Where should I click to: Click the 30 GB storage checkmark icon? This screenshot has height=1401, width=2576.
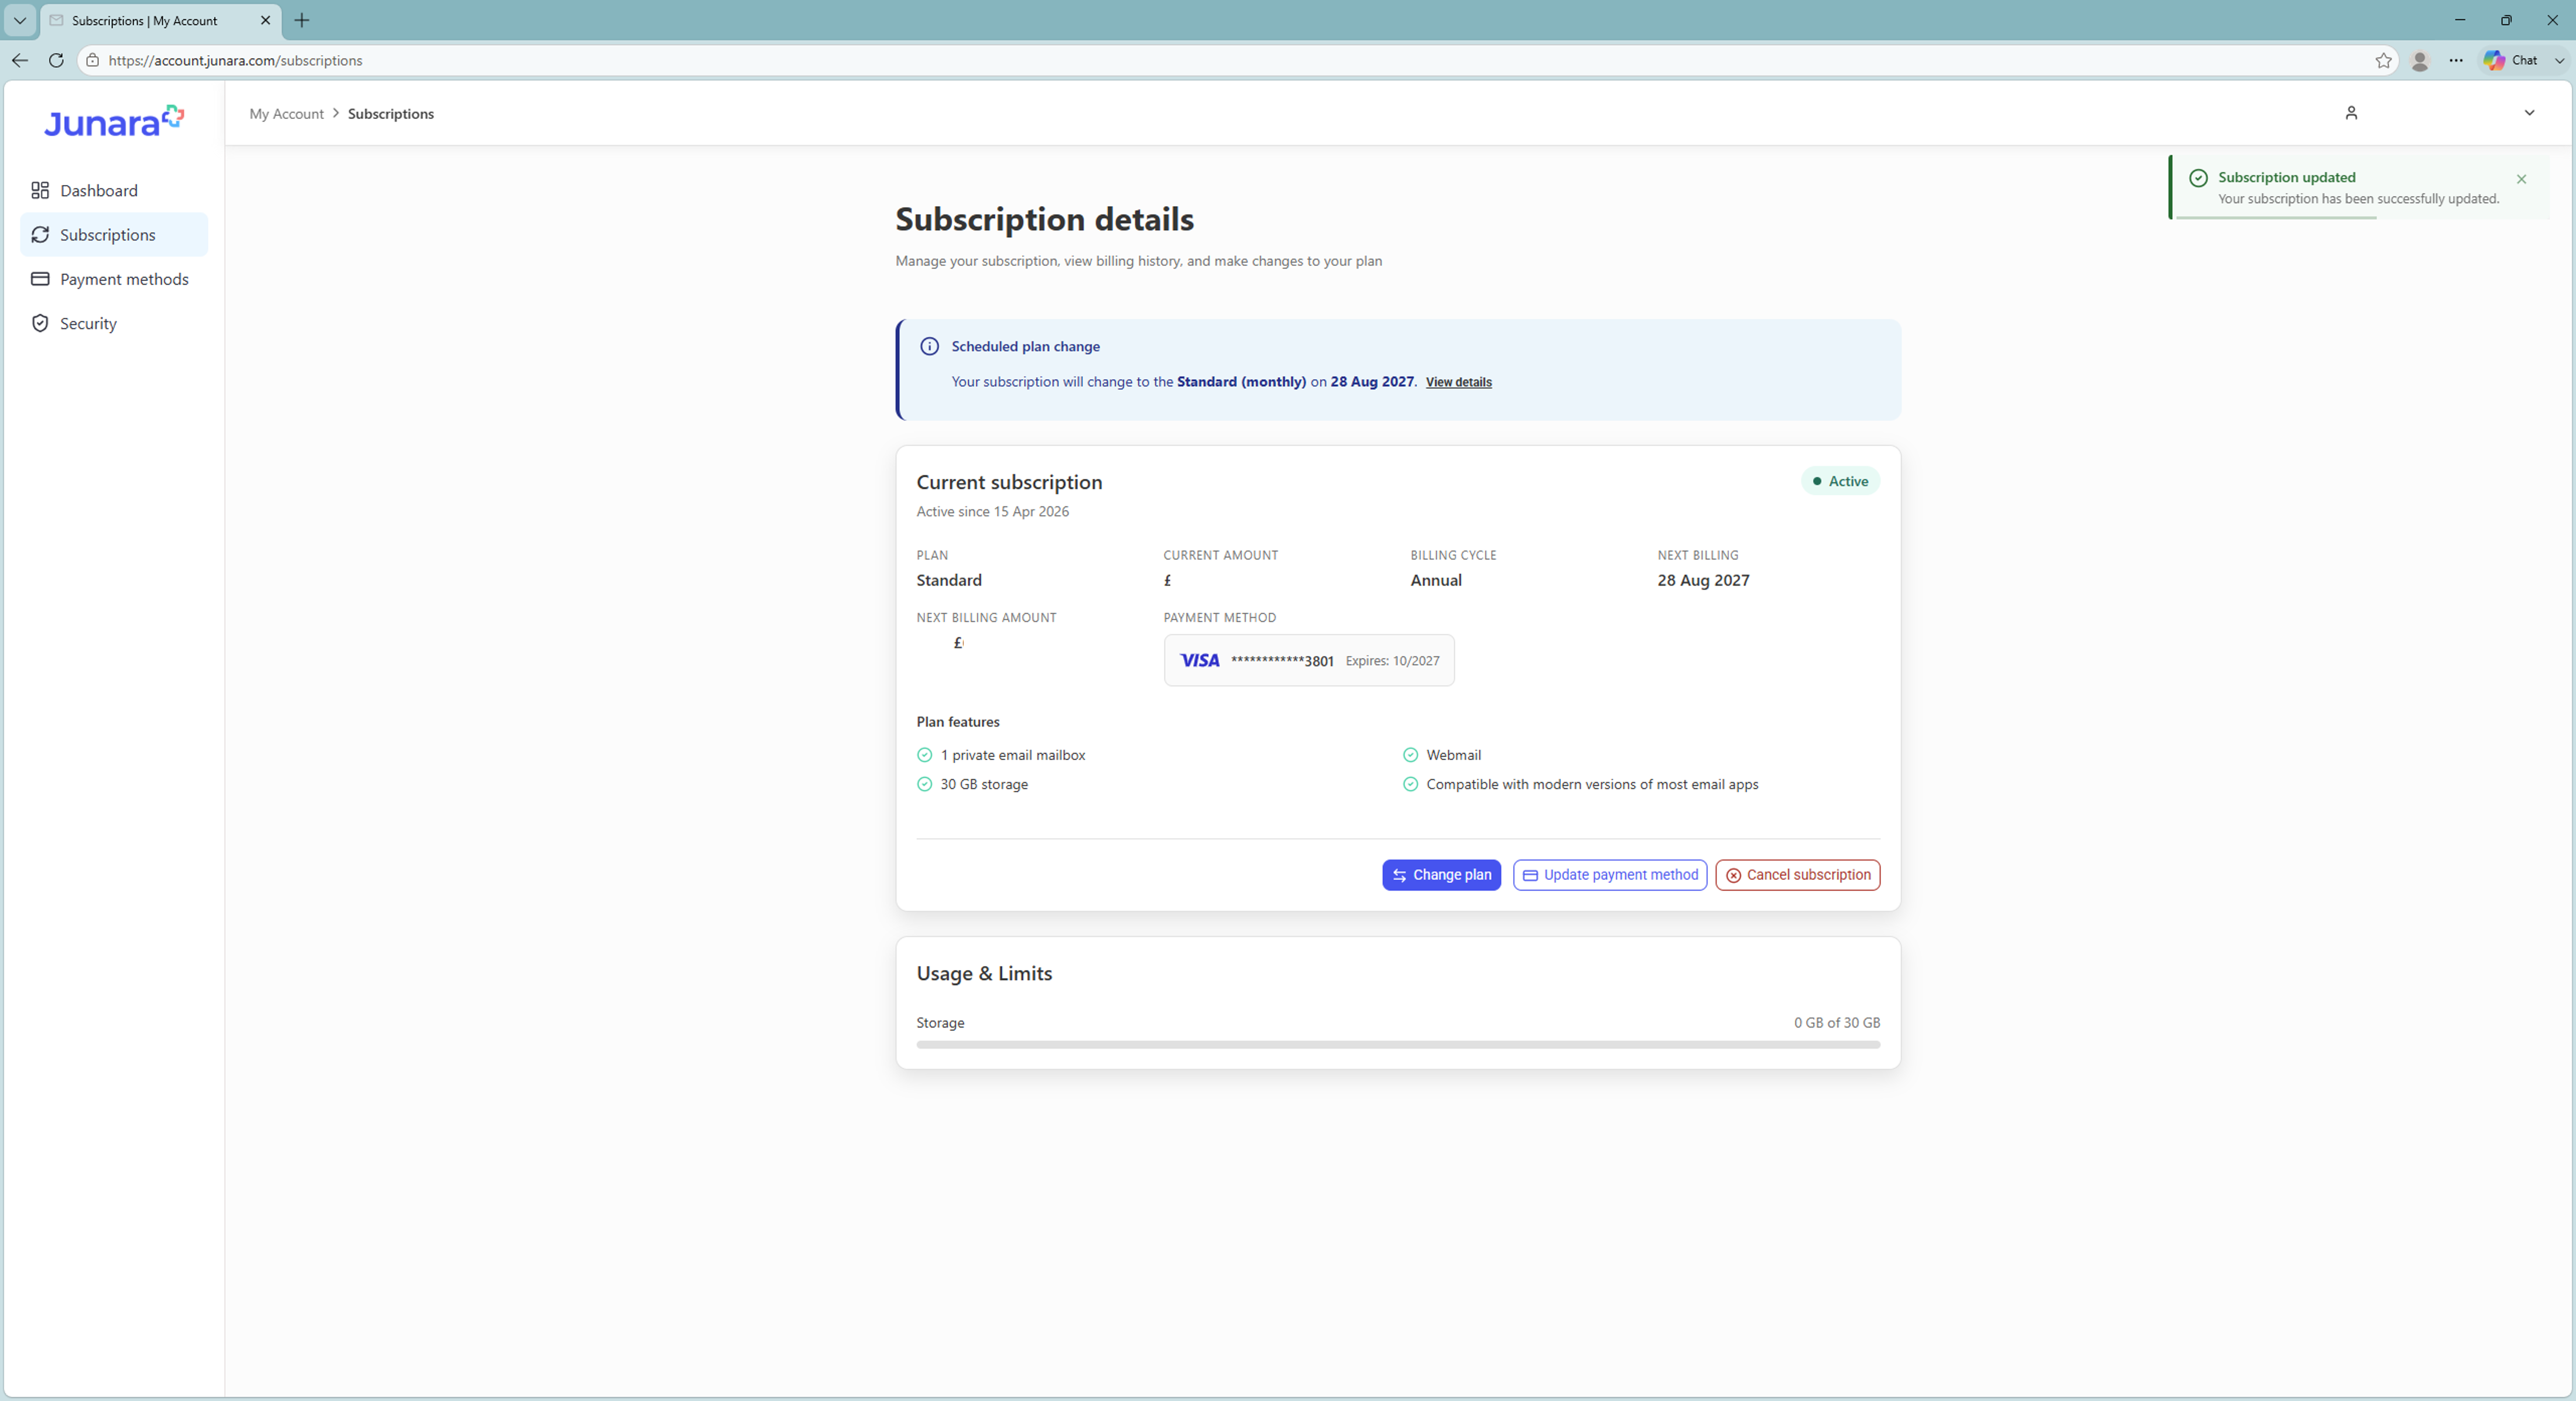(x=924, y=784)
